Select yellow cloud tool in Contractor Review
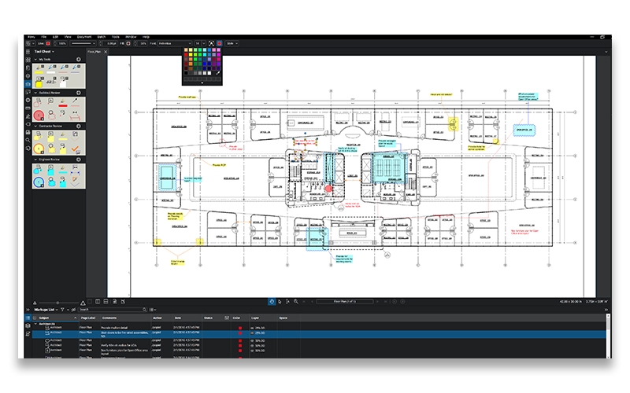 tap(51, 149)
